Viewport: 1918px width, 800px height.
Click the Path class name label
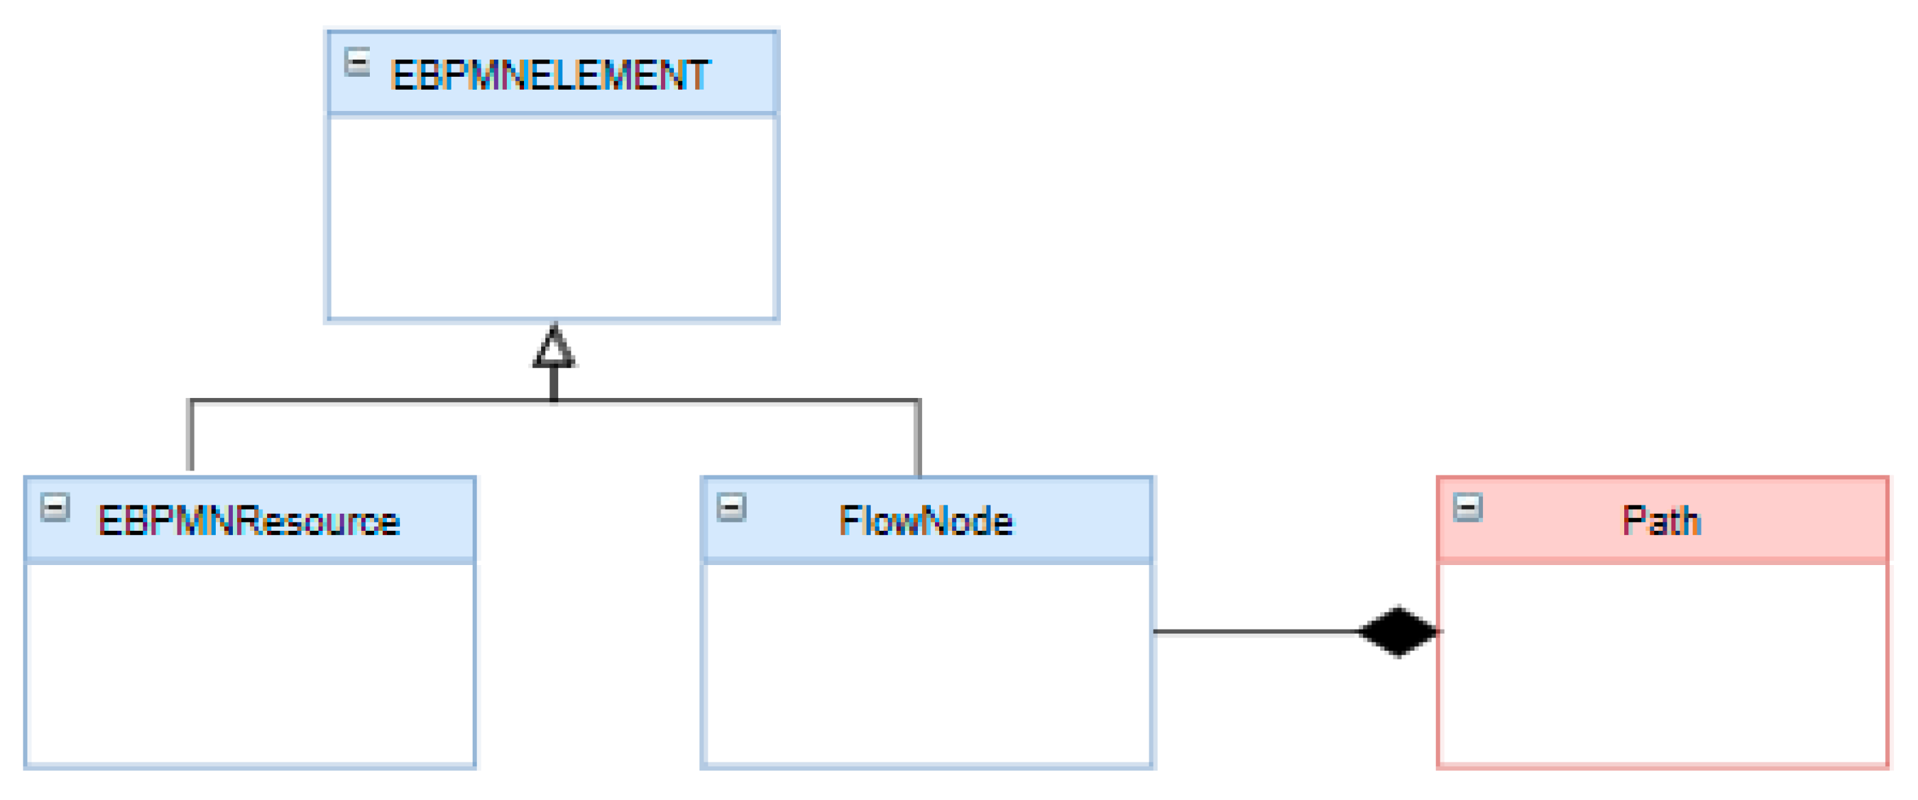pos(1662,521)
